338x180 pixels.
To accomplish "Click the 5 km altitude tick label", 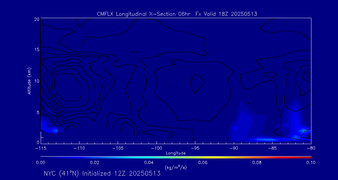I will click(x=38, y=112).
